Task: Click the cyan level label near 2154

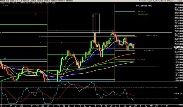Action: coord(141,12)
